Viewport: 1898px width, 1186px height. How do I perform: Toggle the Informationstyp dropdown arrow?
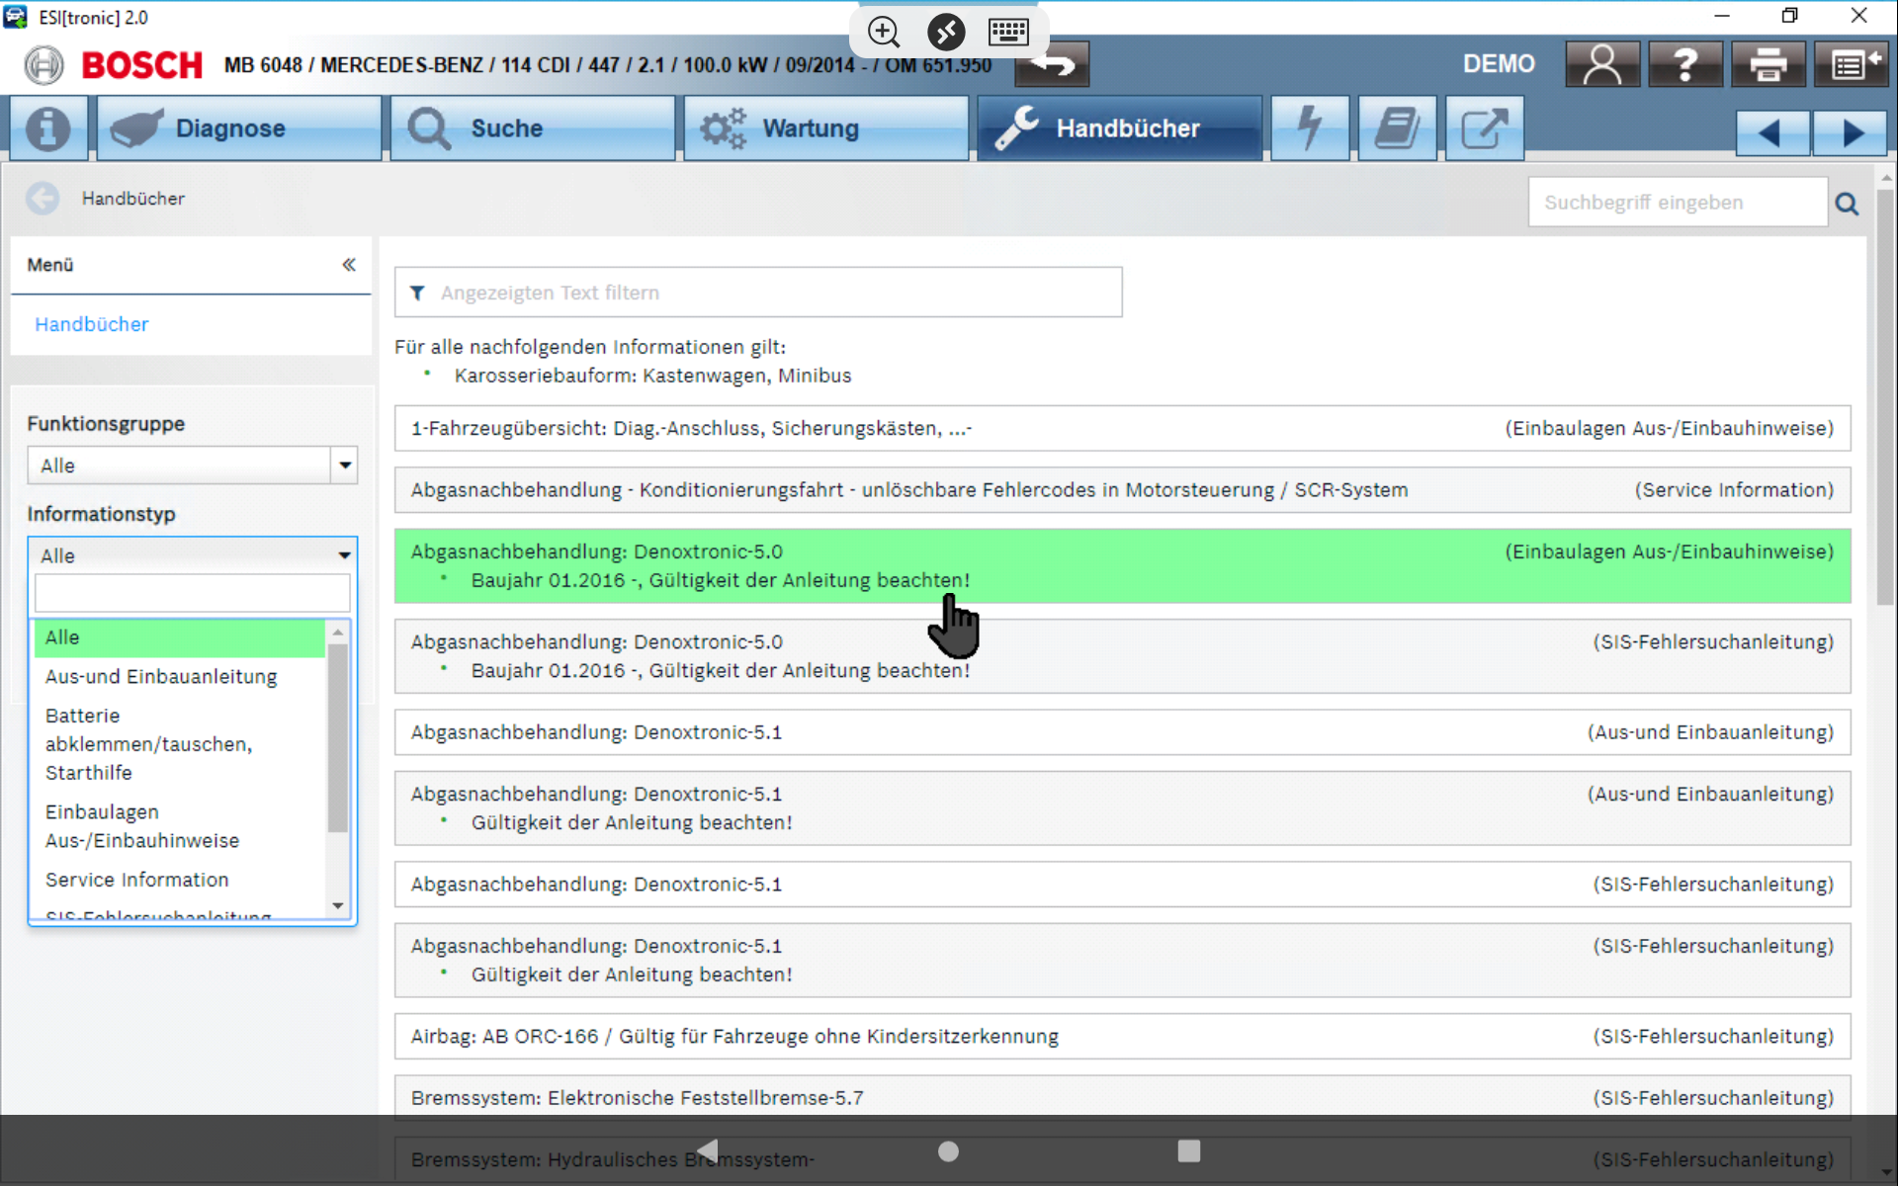coord(344,555)
